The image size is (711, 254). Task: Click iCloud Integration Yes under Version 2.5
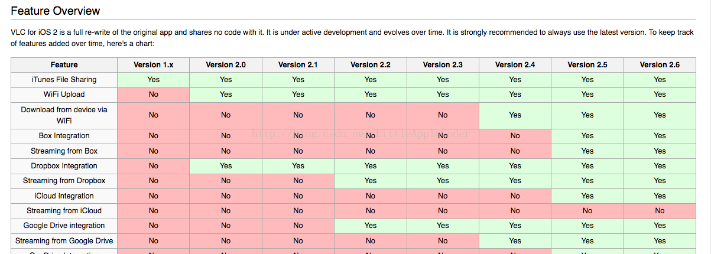pyautogui.click(x=587, y=196)
